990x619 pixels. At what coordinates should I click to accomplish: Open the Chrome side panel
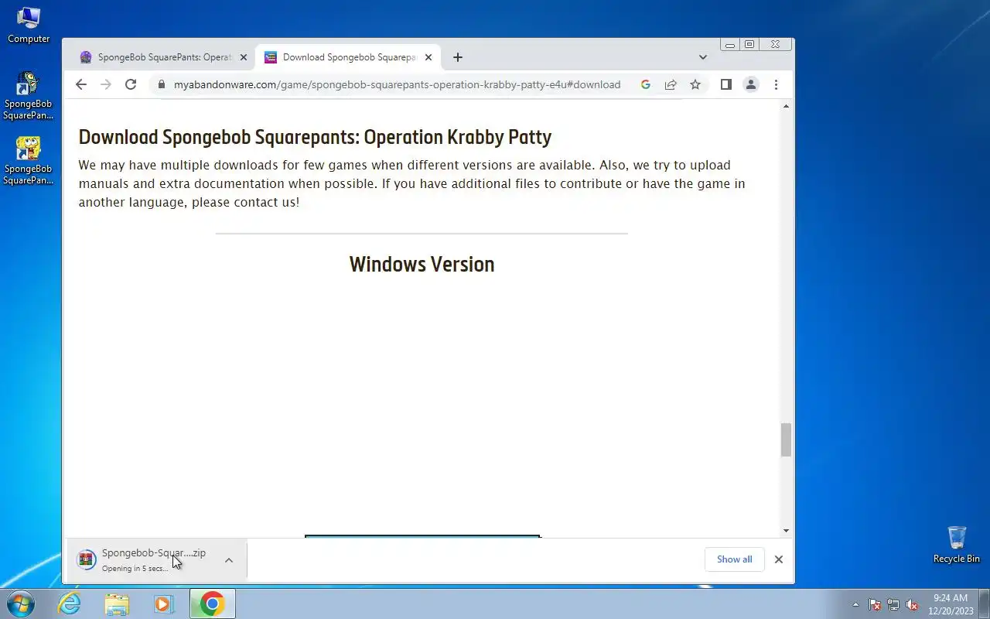click(725, 84)
